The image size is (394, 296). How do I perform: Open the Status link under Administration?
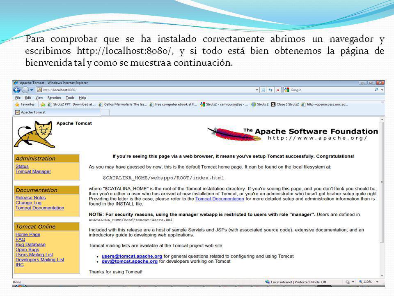pos(22,166)
